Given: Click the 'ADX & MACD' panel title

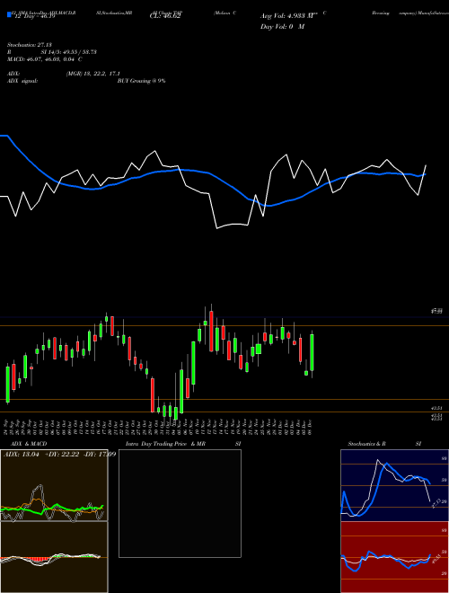Looking at the screenshot, I should [x=29, y=444].
